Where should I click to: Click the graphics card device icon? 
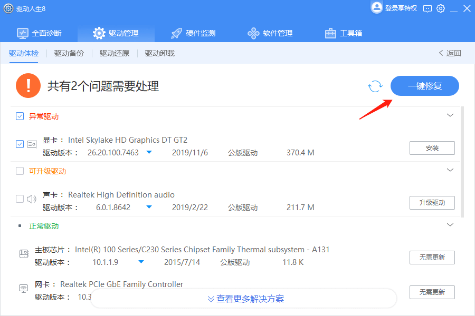pyautogui.click(x=32, y=144)
